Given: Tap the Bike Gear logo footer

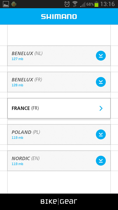Looking at the screenshot, I should [59, 202].
